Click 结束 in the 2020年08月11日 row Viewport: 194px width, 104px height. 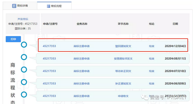point(152,59)
